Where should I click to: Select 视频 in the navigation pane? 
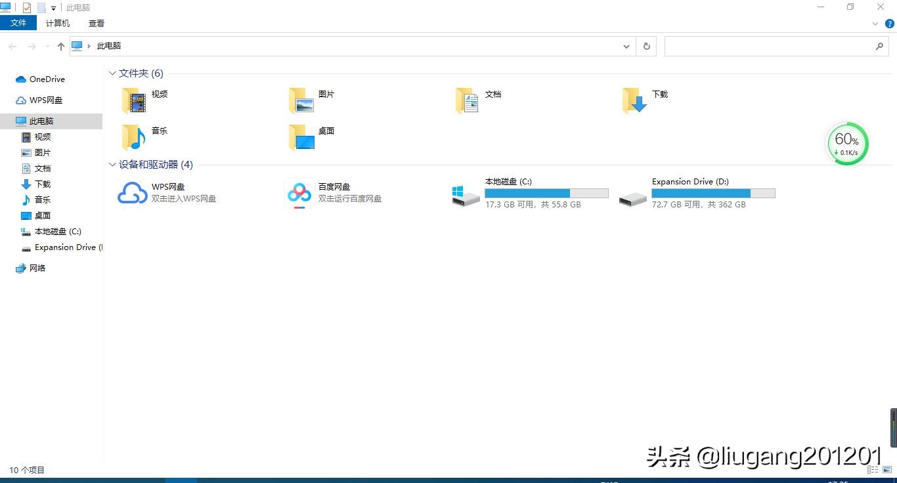click(x=36, y=137)
